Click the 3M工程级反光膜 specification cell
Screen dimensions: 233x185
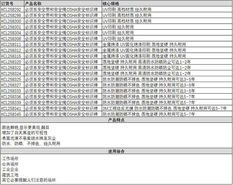[165, 108]
